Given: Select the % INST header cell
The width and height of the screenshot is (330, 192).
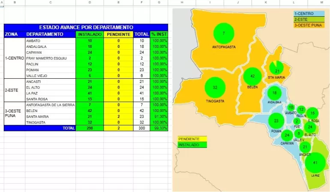Looking at the screenshot, I should 159,34.
